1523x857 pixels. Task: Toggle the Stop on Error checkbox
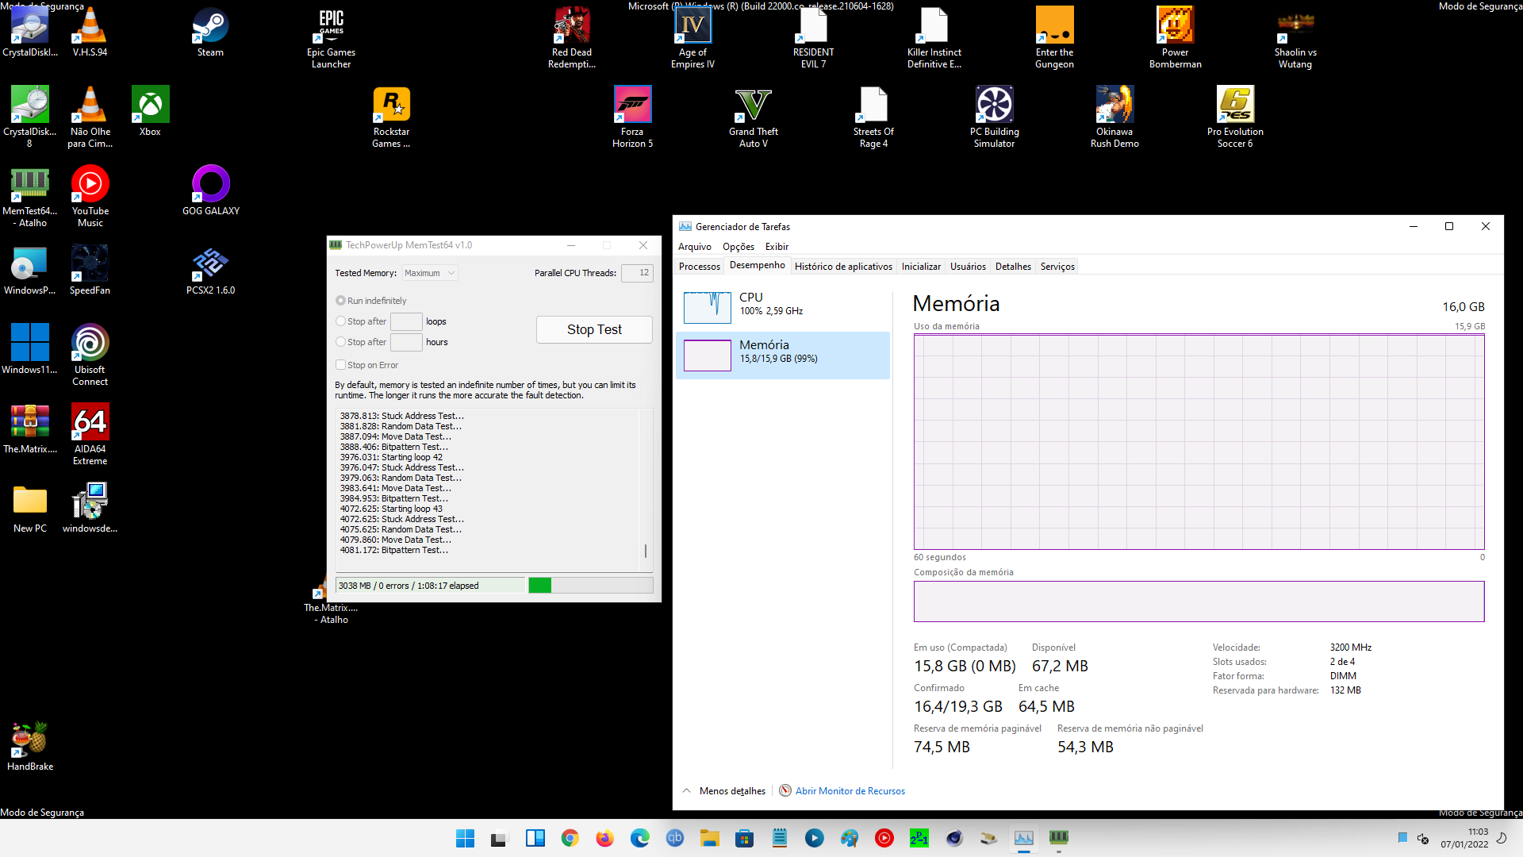pyautogui.click(x=340, y=365)
